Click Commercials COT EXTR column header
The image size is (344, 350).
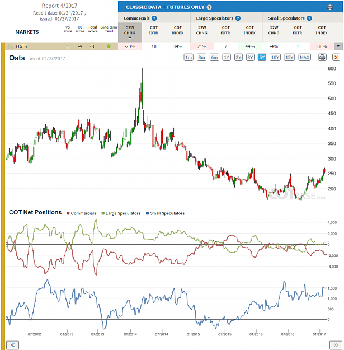click(153, 30)
